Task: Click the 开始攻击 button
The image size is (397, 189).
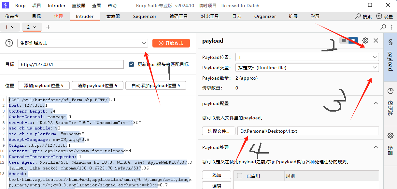Action: [171, 43]
